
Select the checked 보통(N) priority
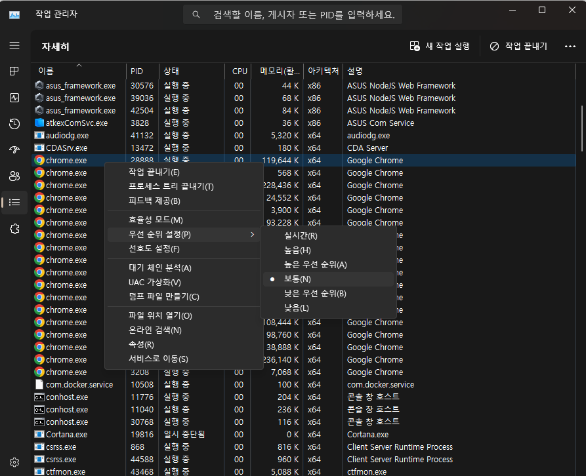(x=328, y=279)
